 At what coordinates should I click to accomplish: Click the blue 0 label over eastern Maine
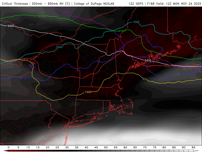tap(155, 47)
